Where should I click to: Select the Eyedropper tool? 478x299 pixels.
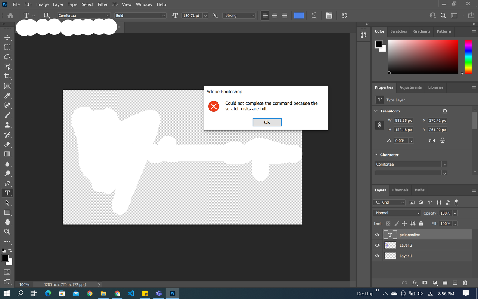click(7, 96)
